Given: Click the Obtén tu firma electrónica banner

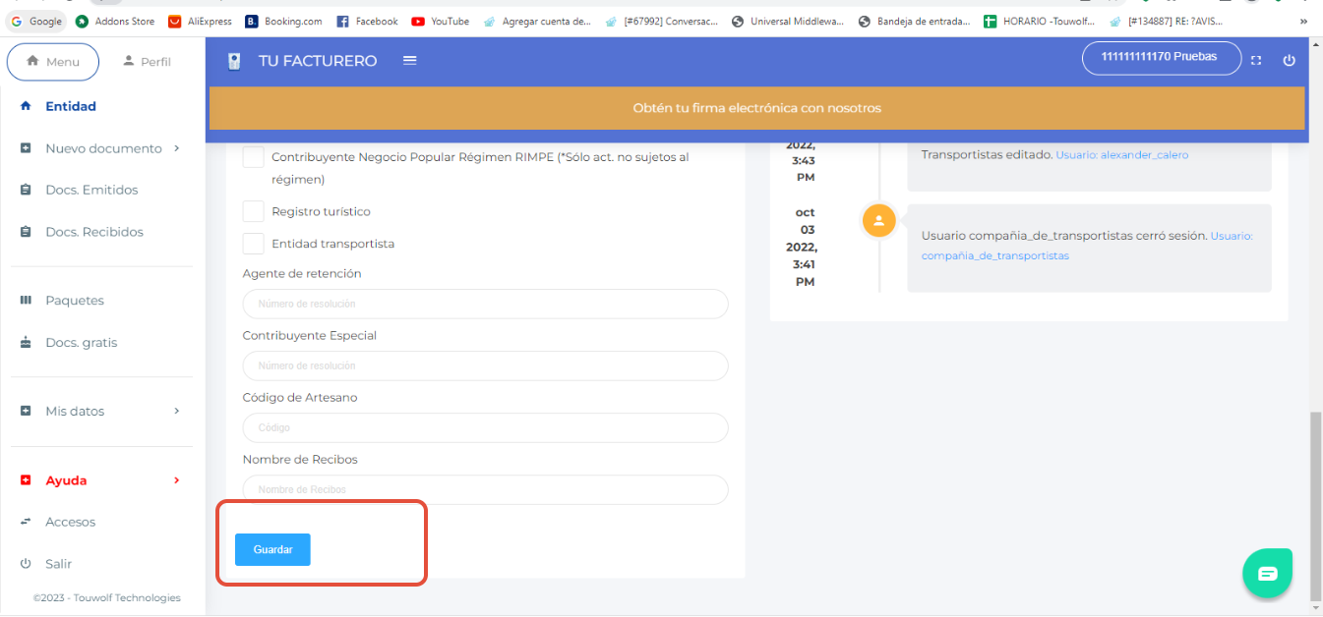Looking at the screenshot, I should pyautogui.click(x=756, y=108).
